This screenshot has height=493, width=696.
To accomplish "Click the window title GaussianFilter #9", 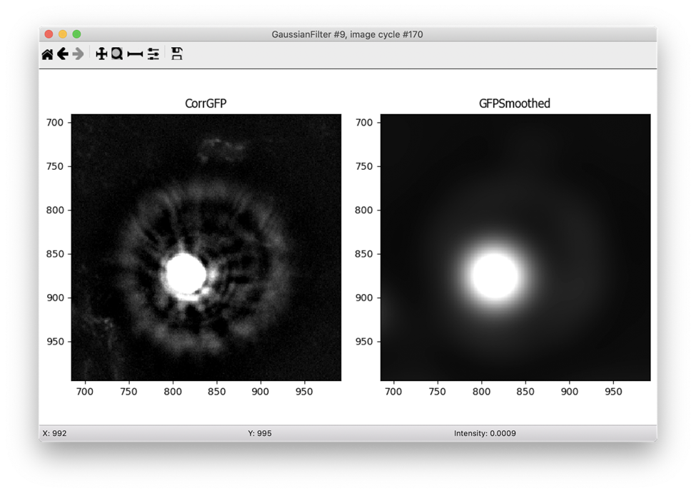I will coord(348,34).
